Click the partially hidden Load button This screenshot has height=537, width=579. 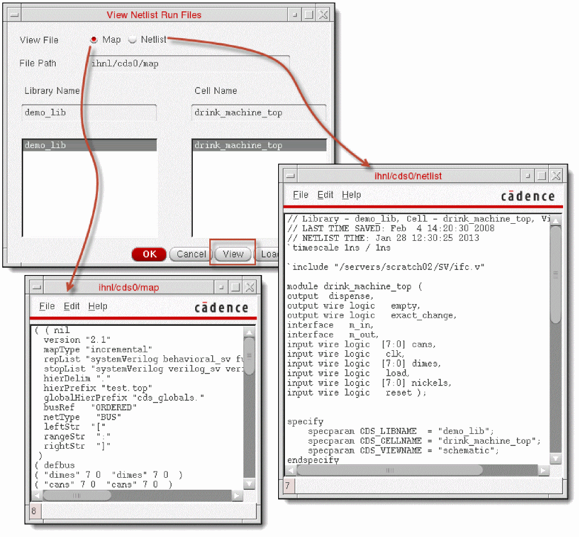tap(268, 254)
